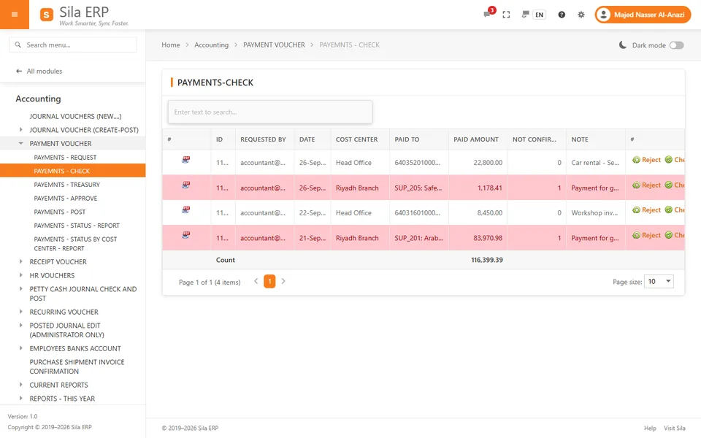Open the chat notifications icon
The width and height of the screenshot is (701, 438).
pyautogui.click(x=487, y=15)
